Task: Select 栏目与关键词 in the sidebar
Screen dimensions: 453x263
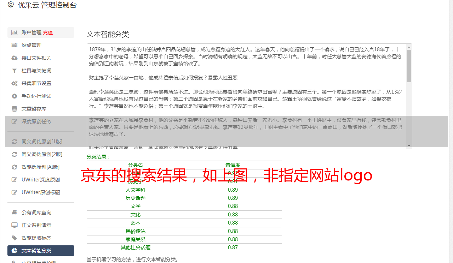Action: pyautogui.click(x=41, y=71)
